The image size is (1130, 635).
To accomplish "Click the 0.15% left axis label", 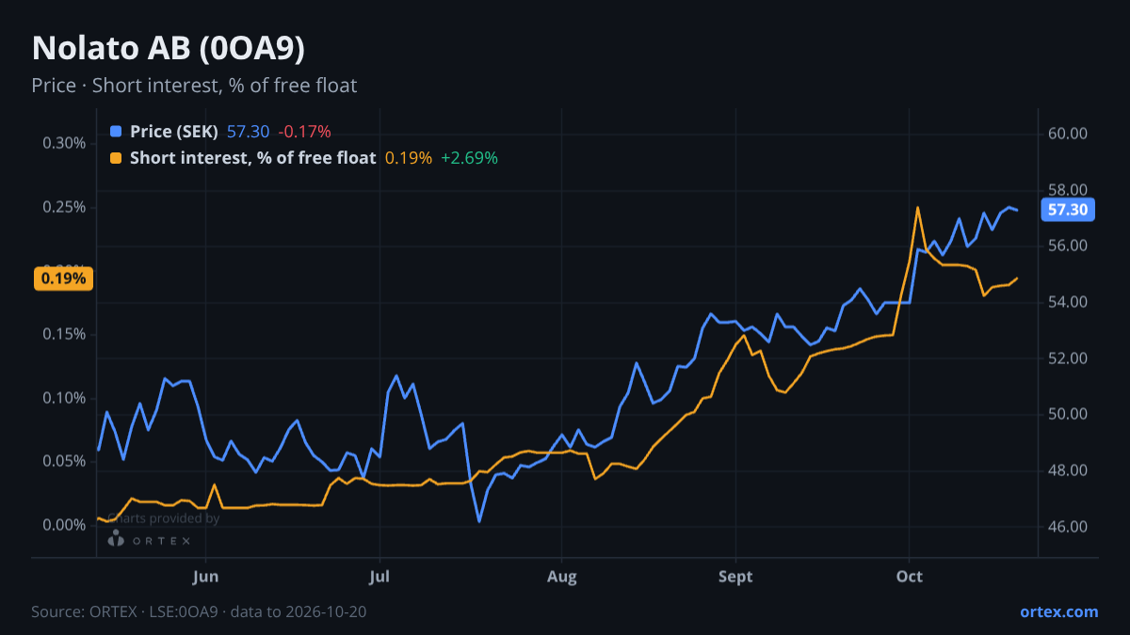I will click(64, 334).
